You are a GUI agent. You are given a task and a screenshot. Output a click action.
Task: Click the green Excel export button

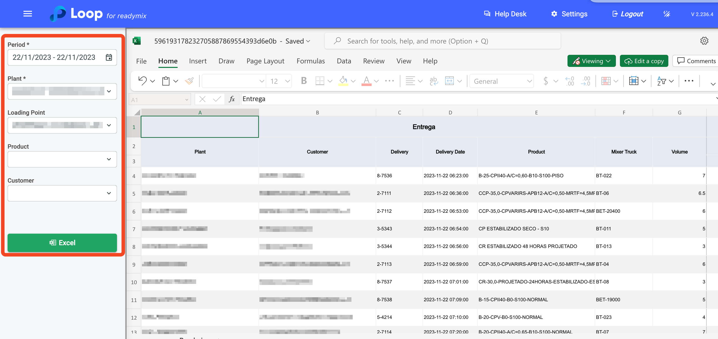62,242
